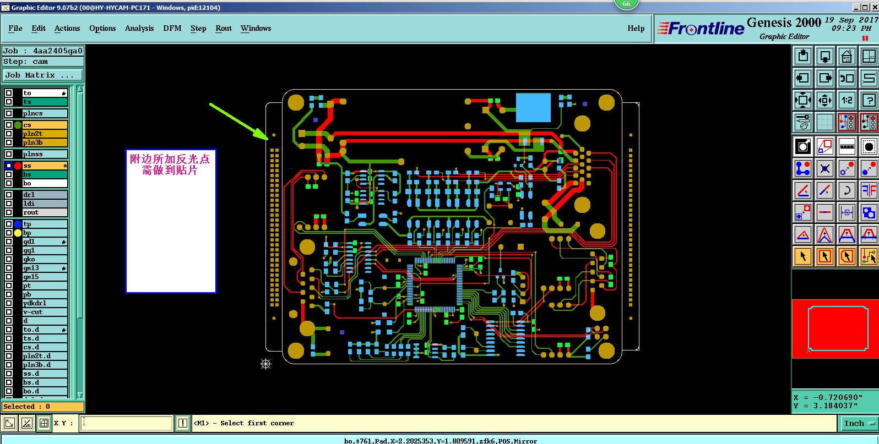Select the net-path pointer selection tool

pyautogui.click(x=869, y=256)
